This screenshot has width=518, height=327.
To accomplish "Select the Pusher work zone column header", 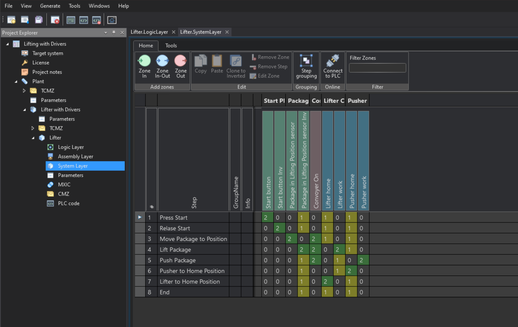I will point(363,161).
